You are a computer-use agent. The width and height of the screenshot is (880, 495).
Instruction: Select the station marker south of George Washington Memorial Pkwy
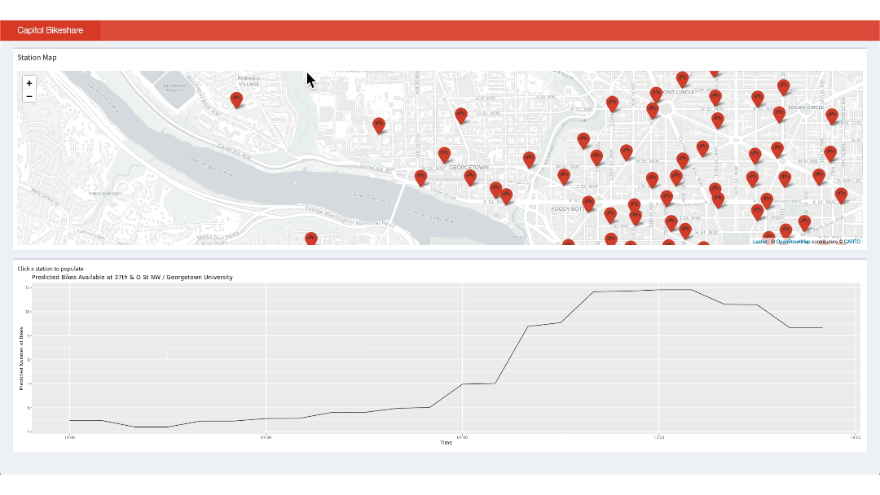310,239
